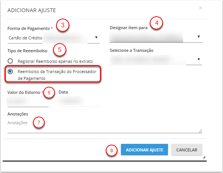Click the red circle marker numbered 4

[156, 23]
